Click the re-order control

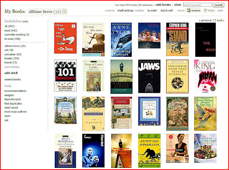(x=152, y=10)
